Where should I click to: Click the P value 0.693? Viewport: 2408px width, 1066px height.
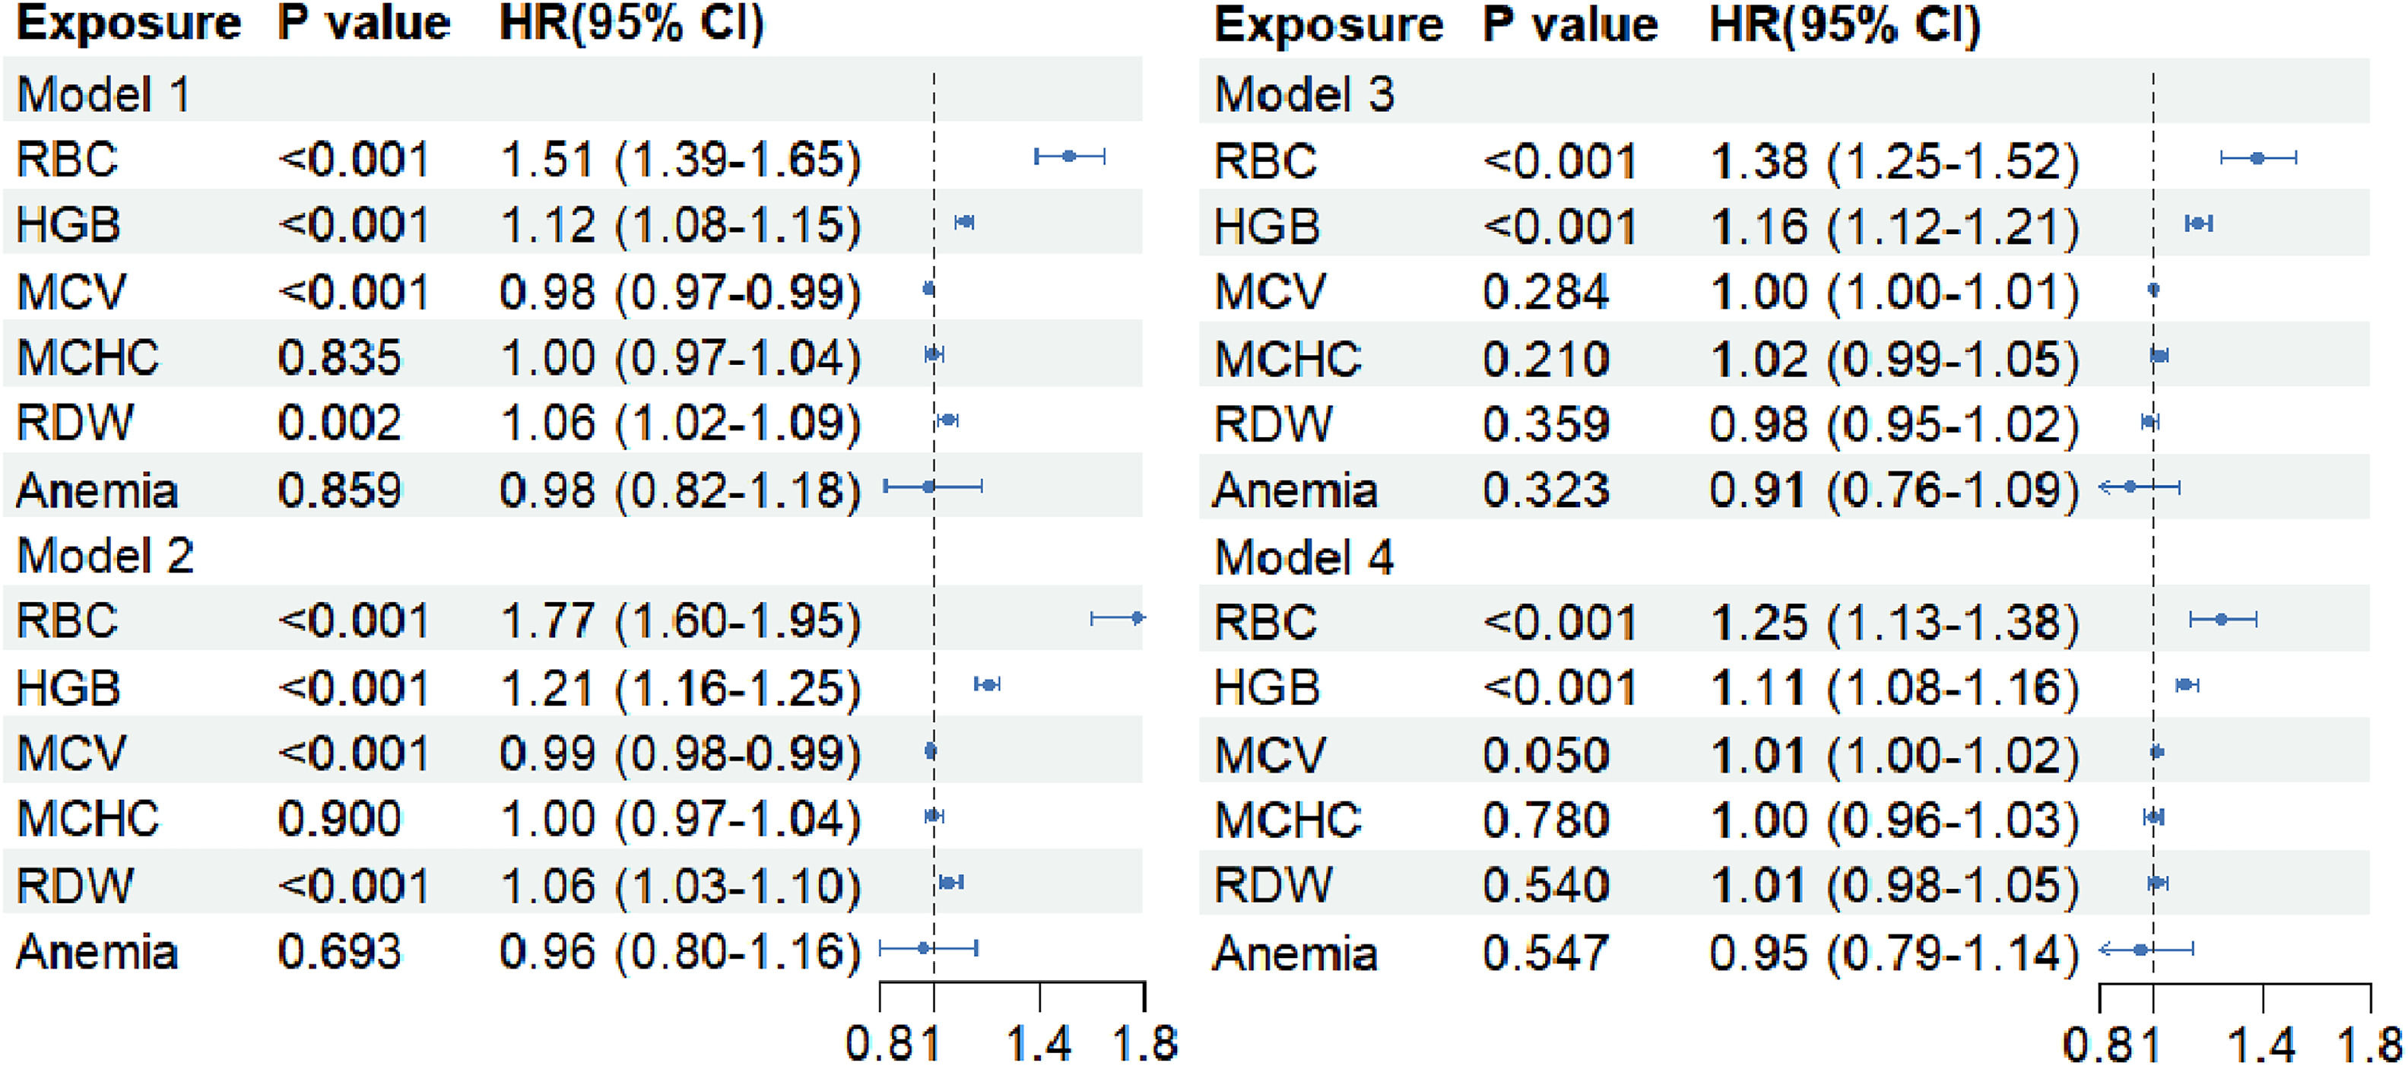(x=339, y=952)
